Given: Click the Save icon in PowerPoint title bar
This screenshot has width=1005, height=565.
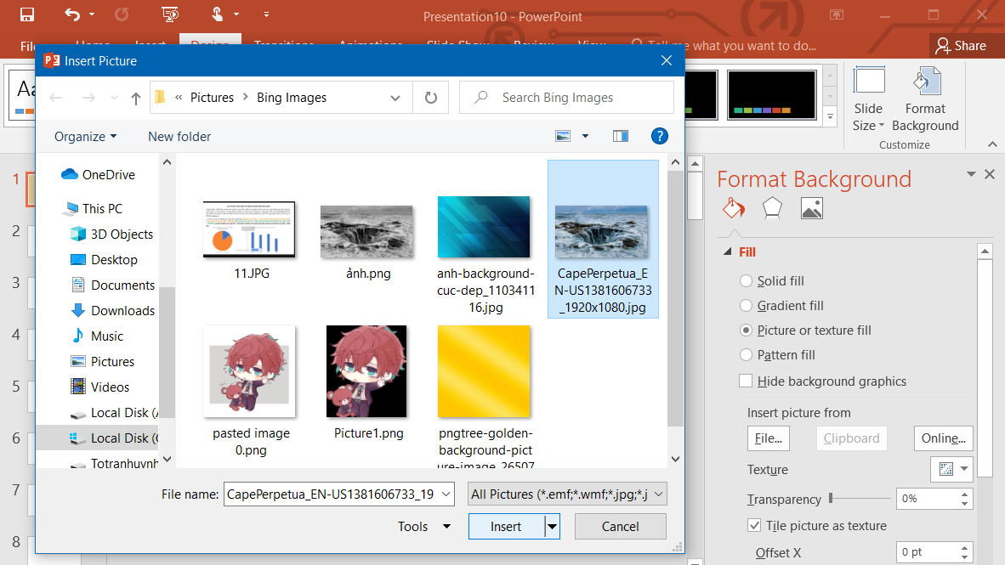Looking at the screenshot, I should click(x=27, y=14).
